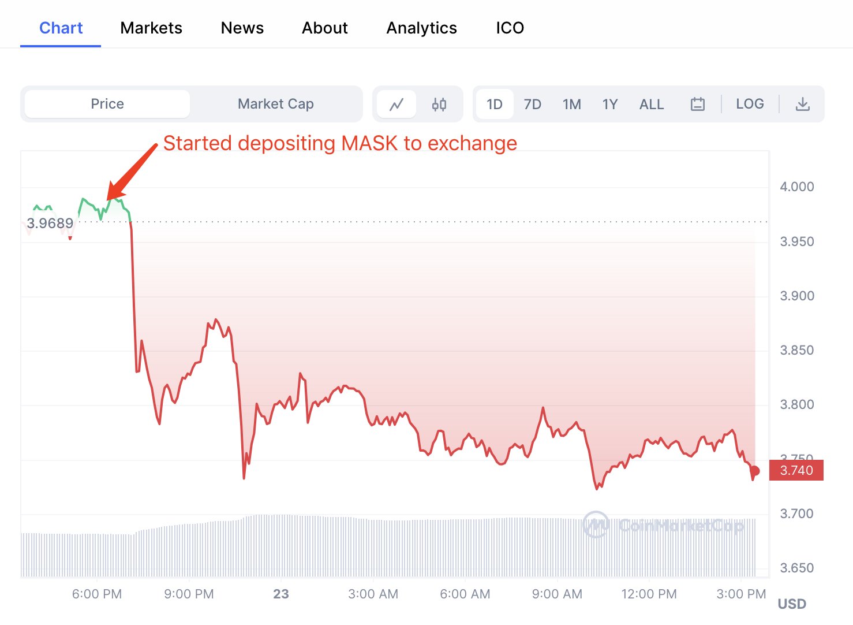Viewport: 853px width, 625px height.
Task: Choose the 1Y time range
Action: (x=610, y=105)
